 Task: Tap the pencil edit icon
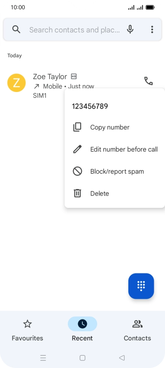77,149
